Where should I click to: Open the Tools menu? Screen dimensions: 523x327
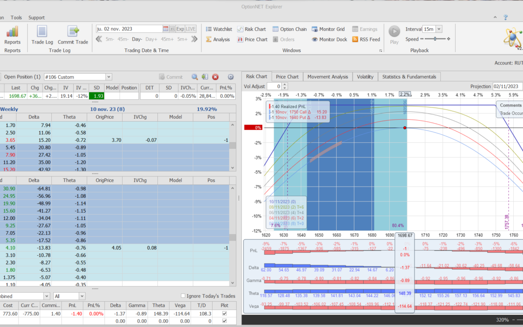16,17
